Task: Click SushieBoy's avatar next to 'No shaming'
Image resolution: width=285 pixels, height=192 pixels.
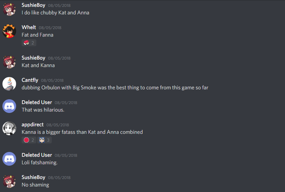Action: (x=9, y=181)
